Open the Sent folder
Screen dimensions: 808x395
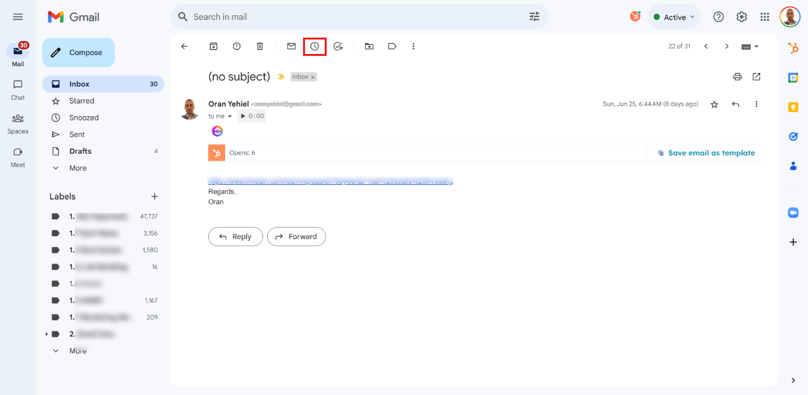pyautogui.click(x=103, y=134)
